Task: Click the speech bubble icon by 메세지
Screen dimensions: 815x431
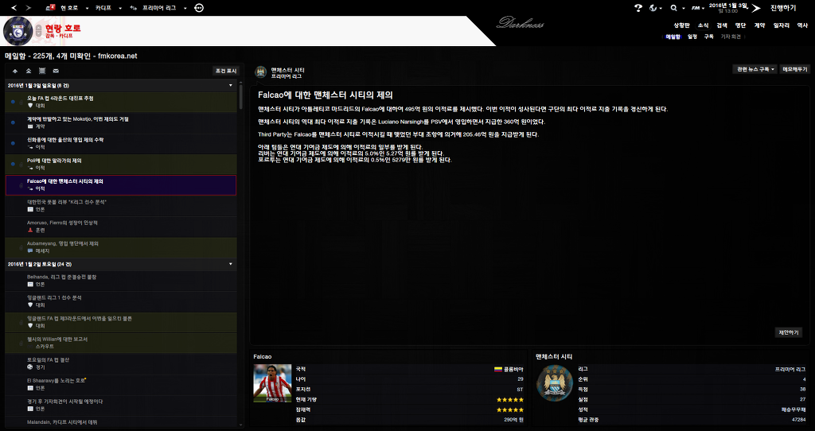Action: tap(30, 250)
